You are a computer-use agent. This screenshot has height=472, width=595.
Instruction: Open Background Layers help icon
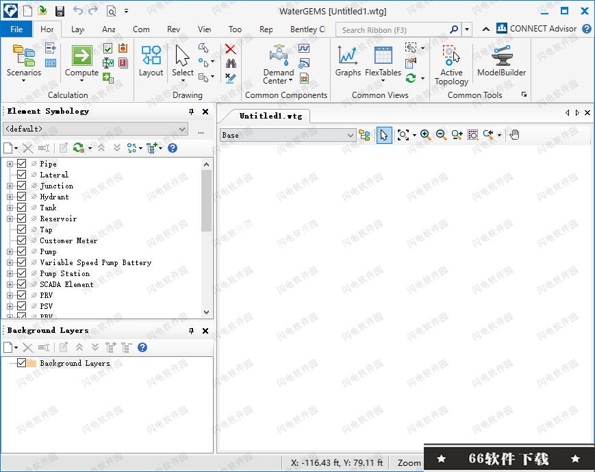pos(142,347)
